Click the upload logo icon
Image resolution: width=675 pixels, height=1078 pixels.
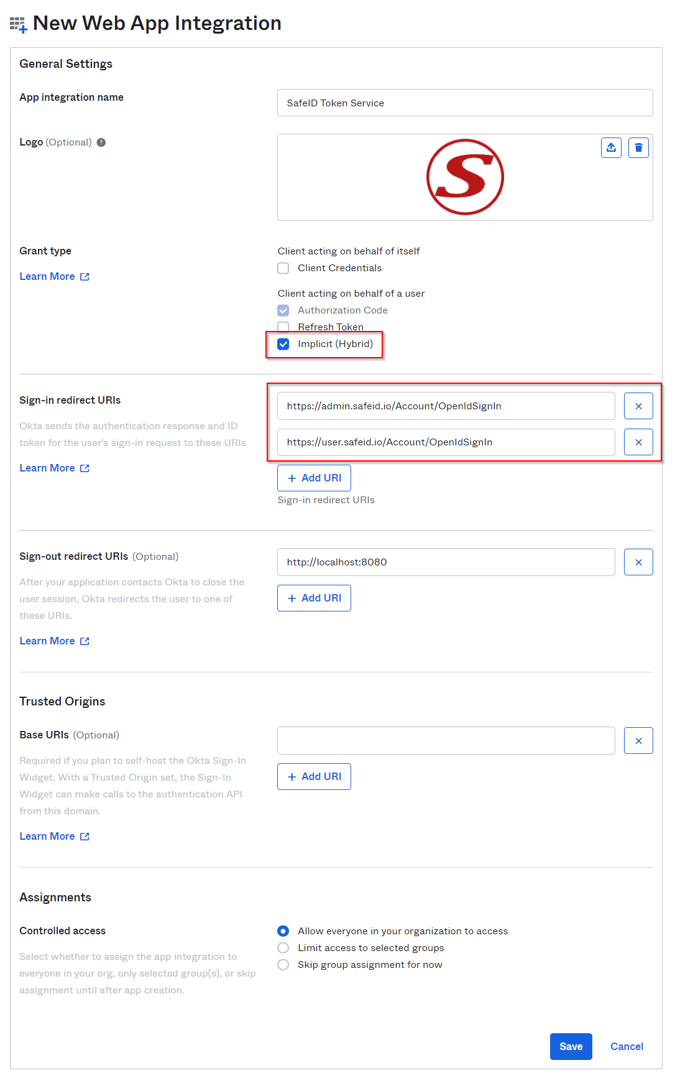click(x=611, y=147)
